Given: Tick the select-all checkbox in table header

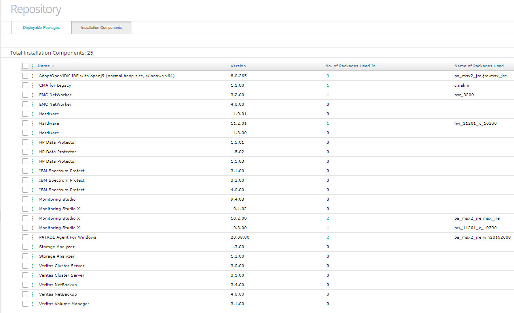Looking at the screenshot, I should [25, 66].
